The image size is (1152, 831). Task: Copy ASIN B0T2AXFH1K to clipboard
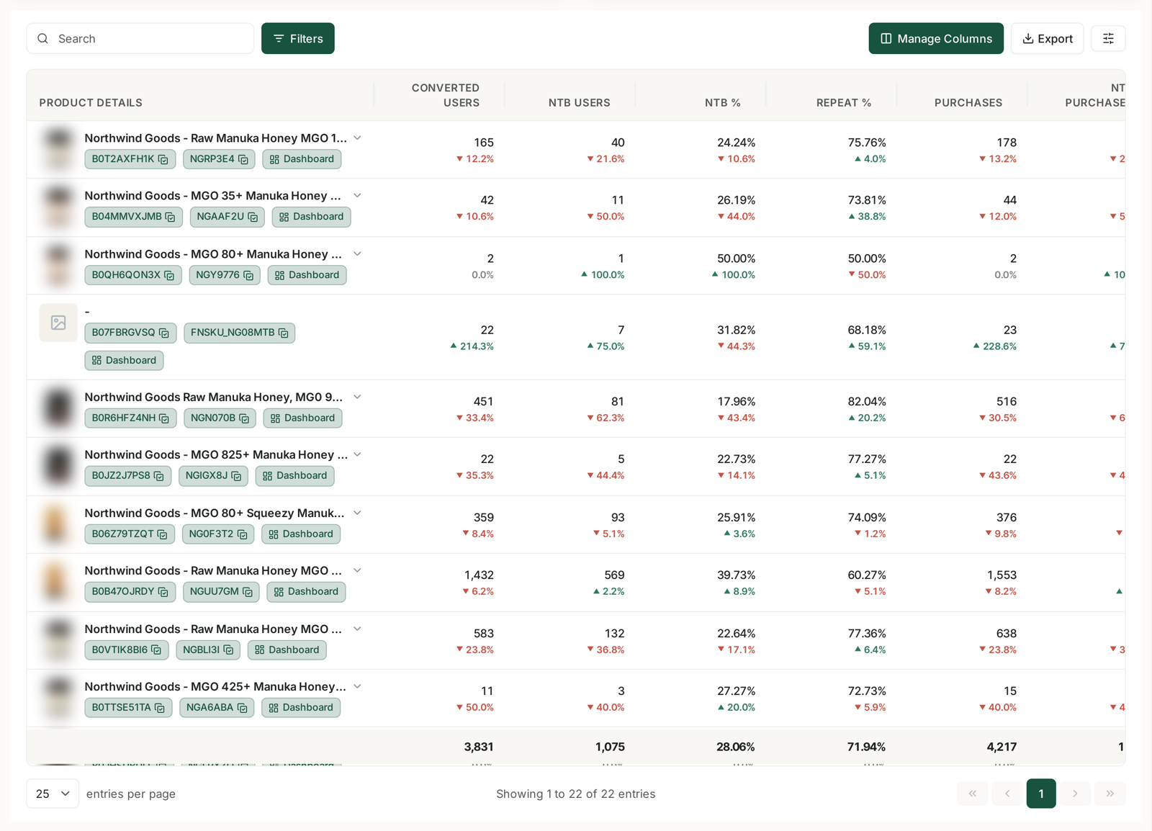163,159
